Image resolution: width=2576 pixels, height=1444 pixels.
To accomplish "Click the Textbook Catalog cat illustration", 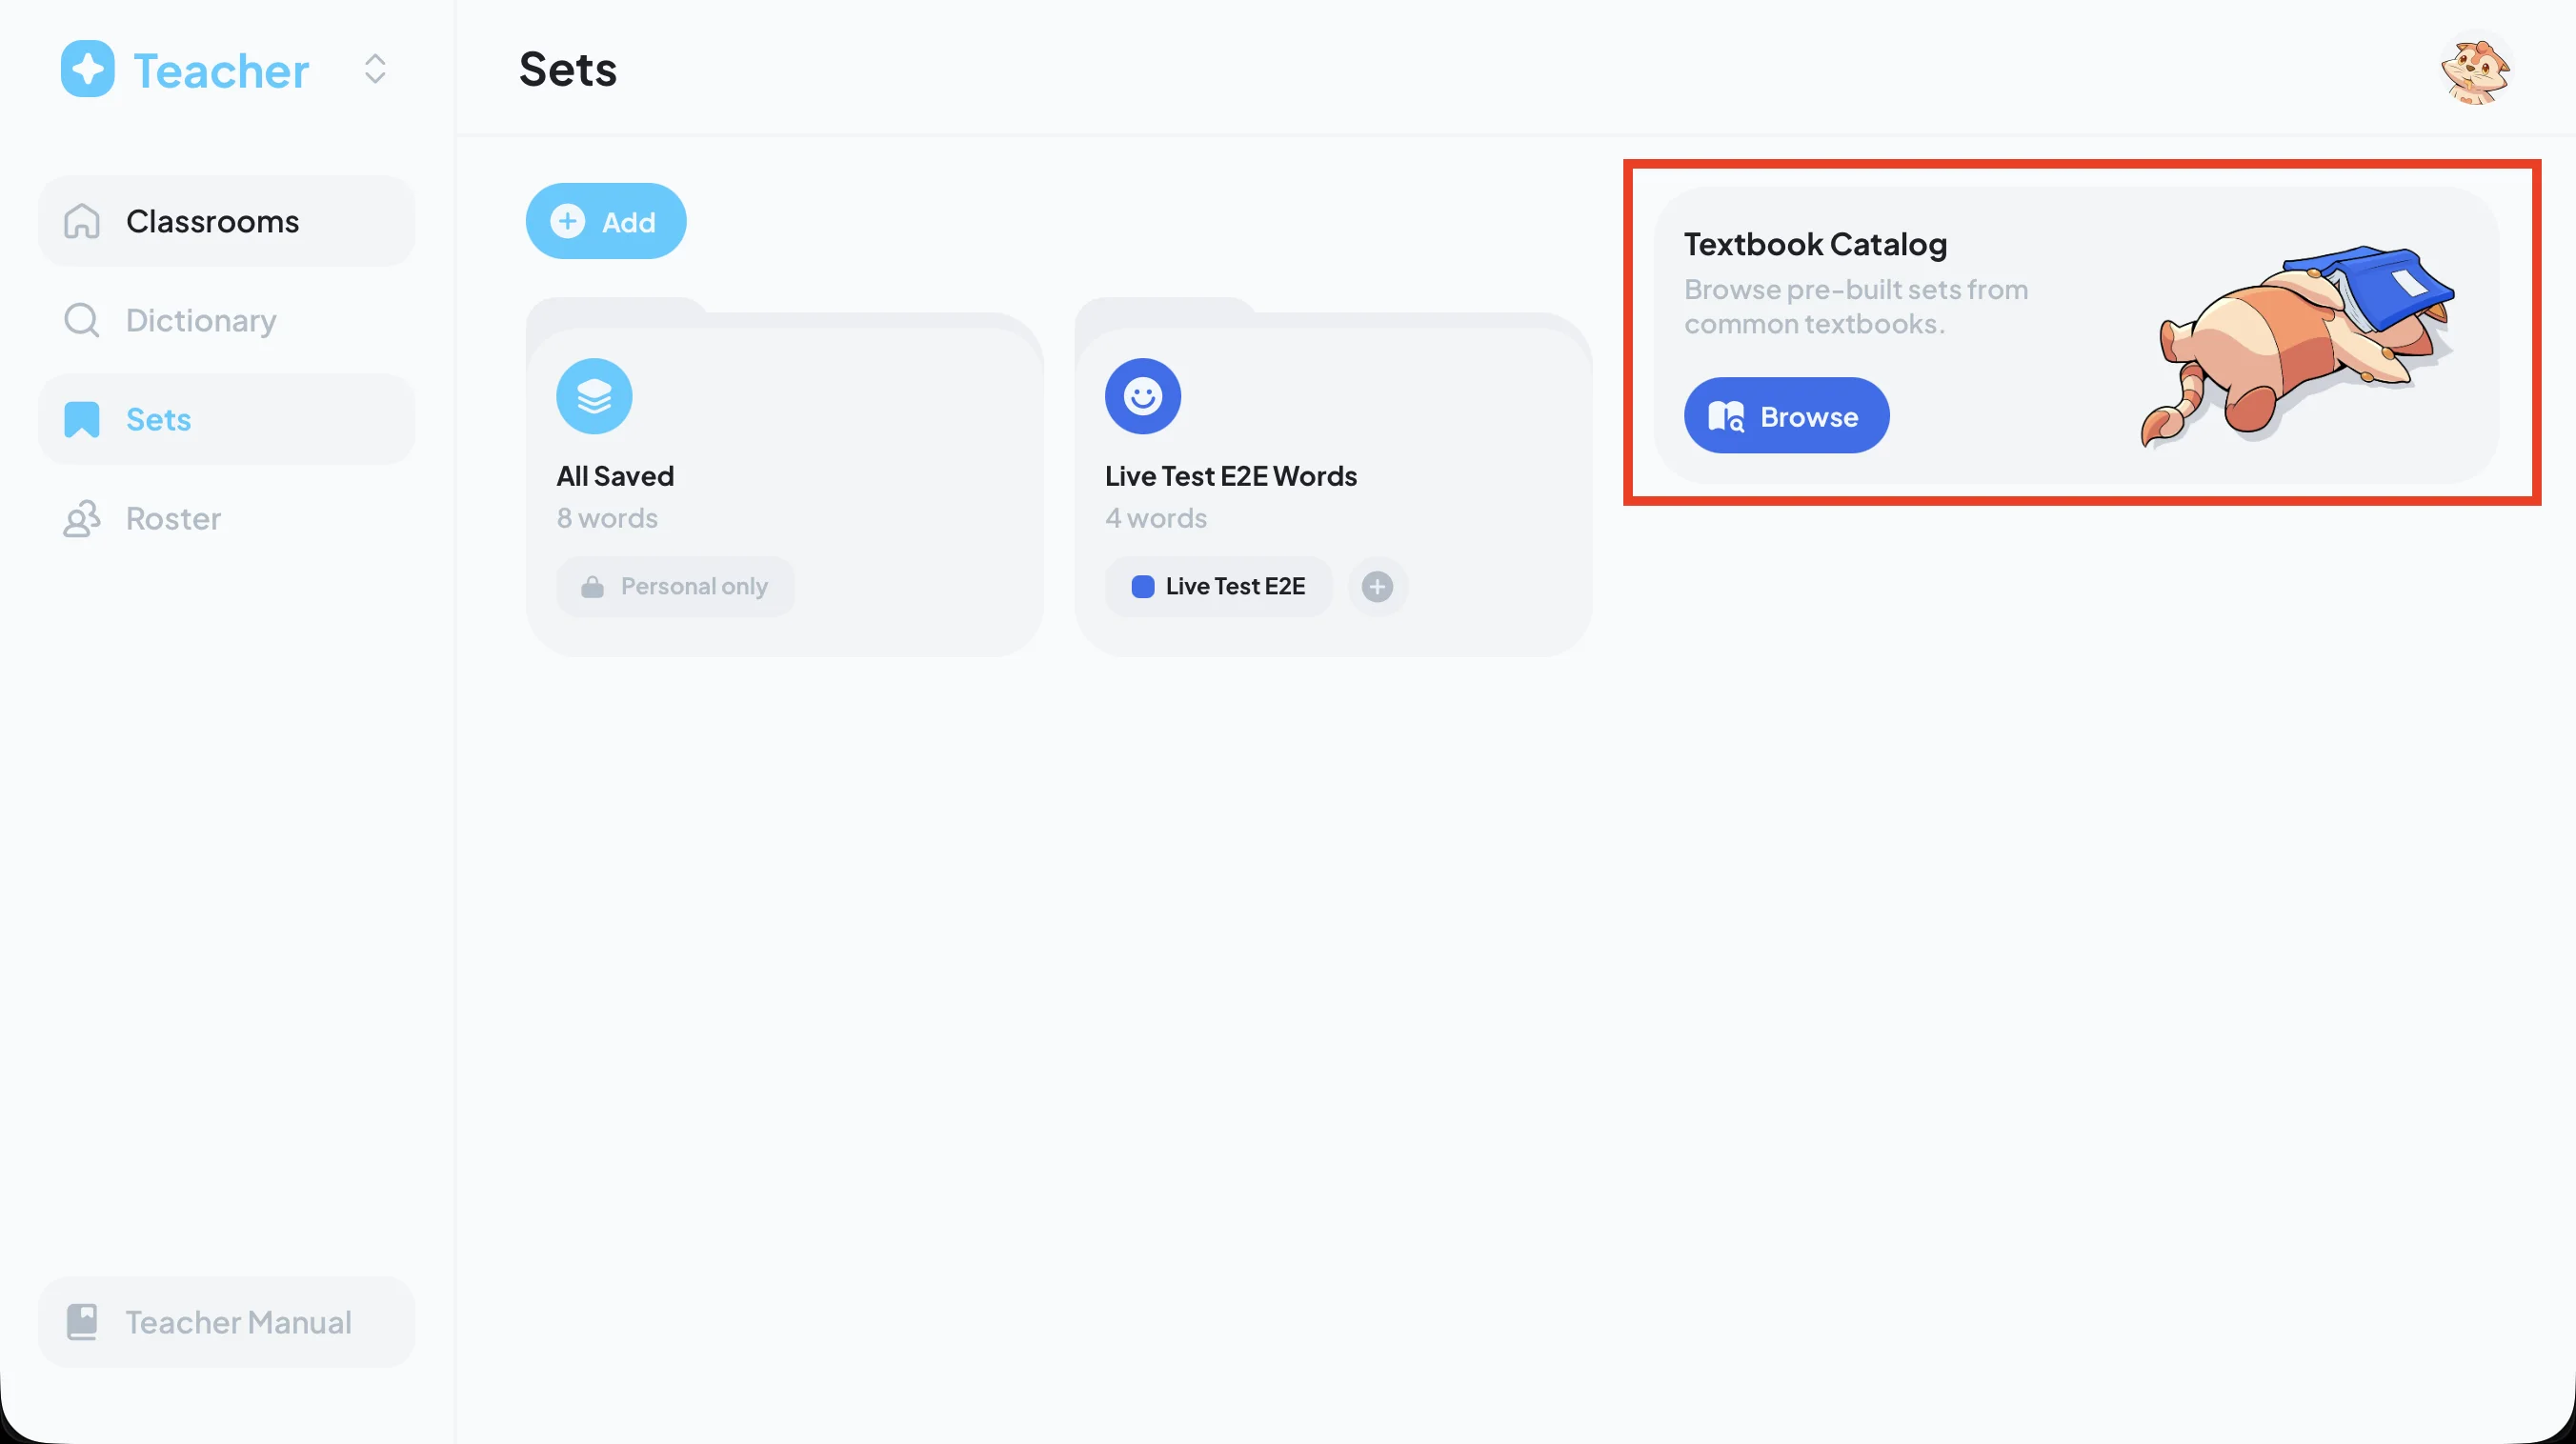I will (x=2296, y=345).
